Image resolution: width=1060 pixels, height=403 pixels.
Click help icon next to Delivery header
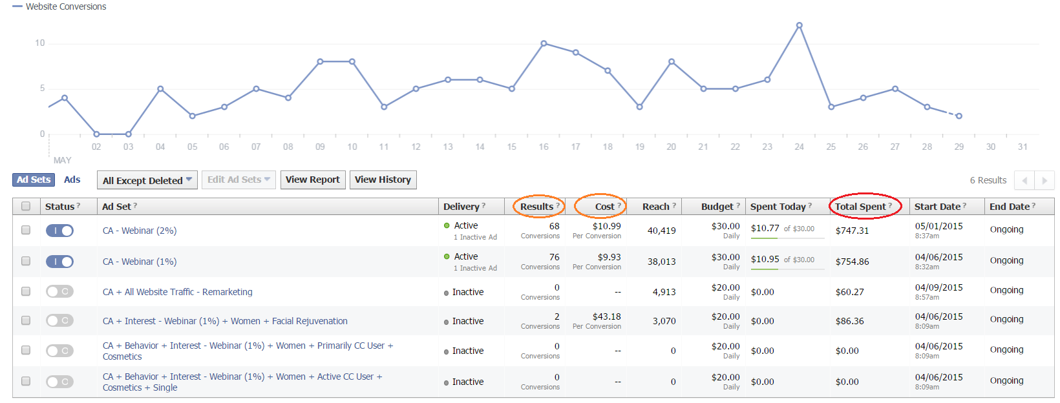pos(483,205)
